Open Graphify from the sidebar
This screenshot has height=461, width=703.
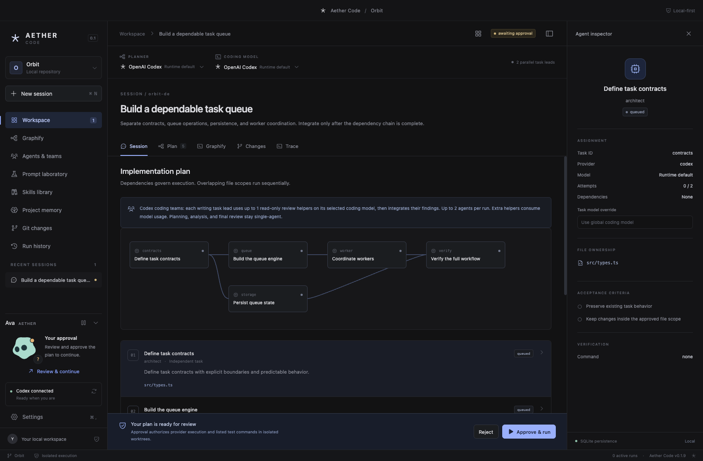(x=54, y=138)
